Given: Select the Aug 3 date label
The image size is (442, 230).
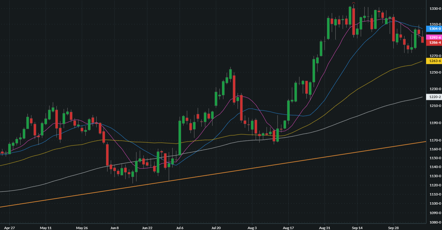Looking at the screenshot, I should (252, 228).
